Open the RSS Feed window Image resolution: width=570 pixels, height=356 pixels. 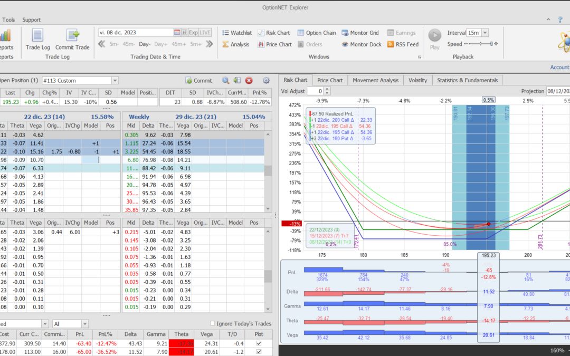(403, 44)
